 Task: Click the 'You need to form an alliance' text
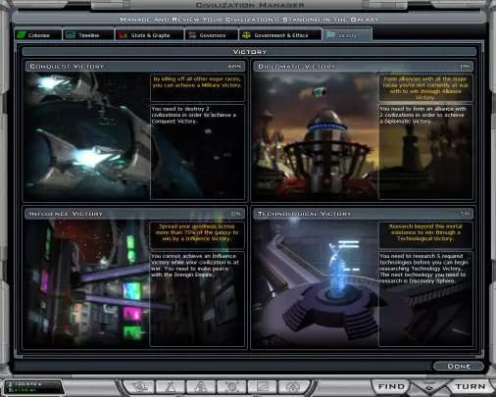coord(422,115)
